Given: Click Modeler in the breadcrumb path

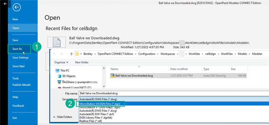Looking at the screenshot, I should coord(257,54).
